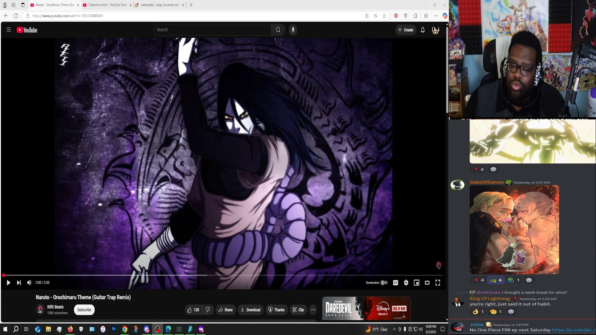Add reaction to GabeOfGames' image message
This screenshot has height=335, width=596.
(x=529, y=280)
